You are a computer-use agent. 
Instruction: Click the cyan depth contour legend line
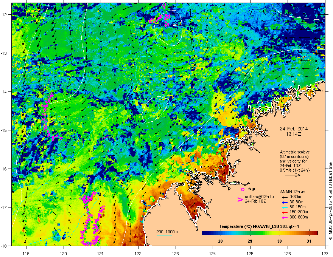(x=164, y=235)
